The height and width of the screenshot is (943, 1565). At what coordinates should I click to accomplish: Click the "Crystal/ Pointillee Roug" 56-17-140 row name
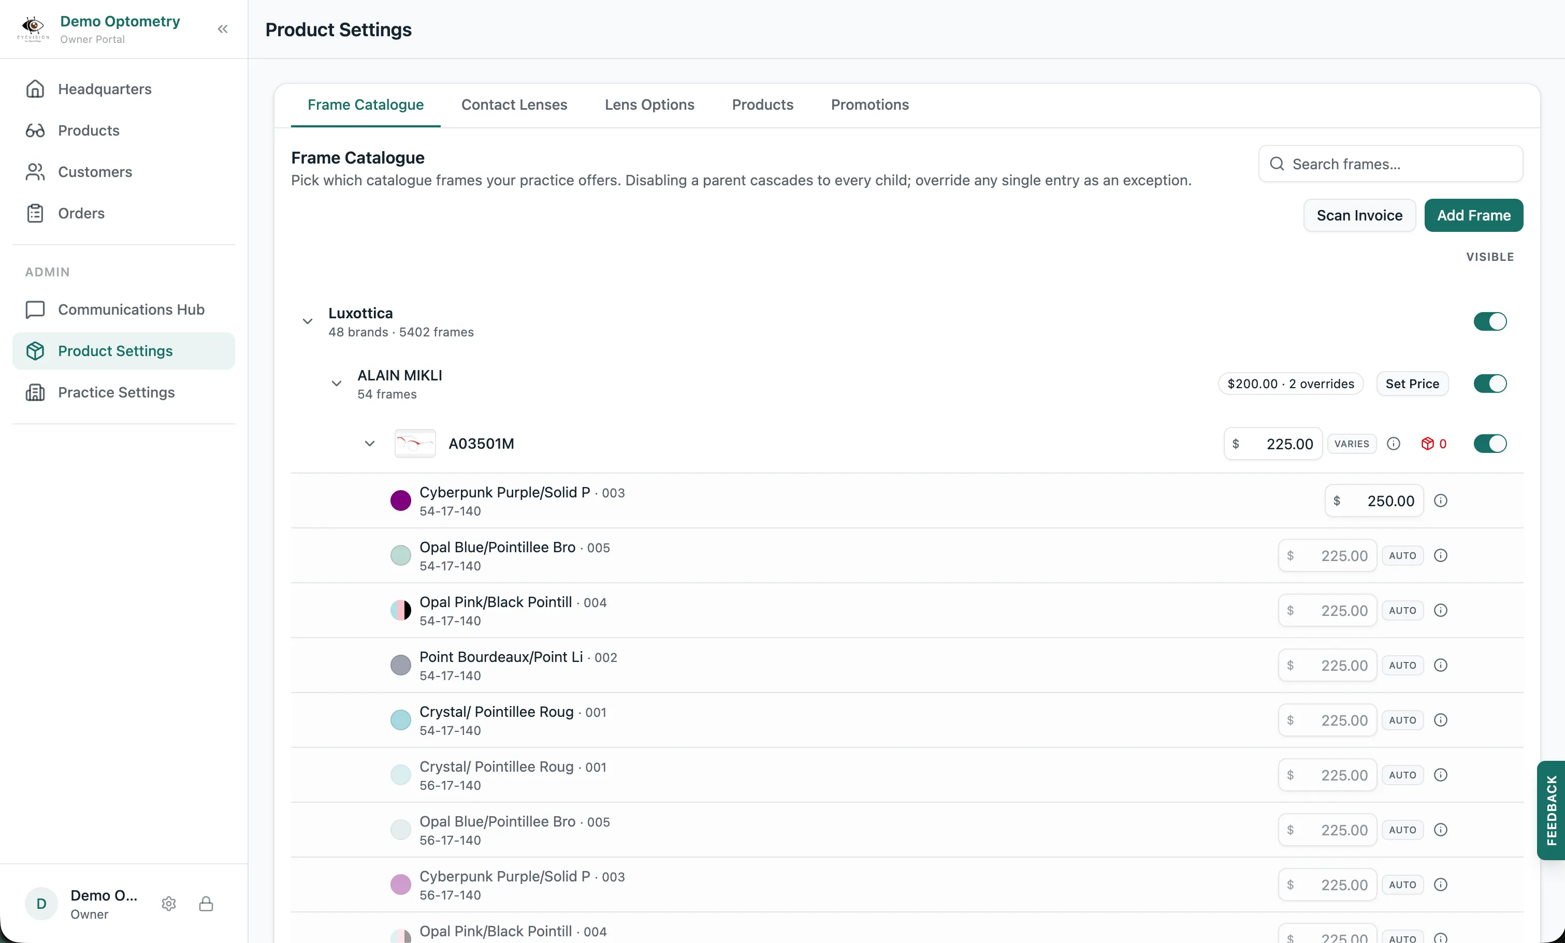point(496,767)
